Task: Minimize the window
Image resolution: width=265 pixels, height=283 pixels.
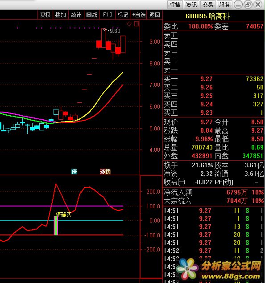Action: click(238, 4)
